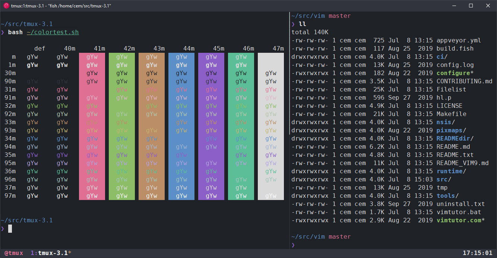Click the master branch label above bottom prompt
The width and height of the screenshot is (497, 258).
(x=339, y=237)
